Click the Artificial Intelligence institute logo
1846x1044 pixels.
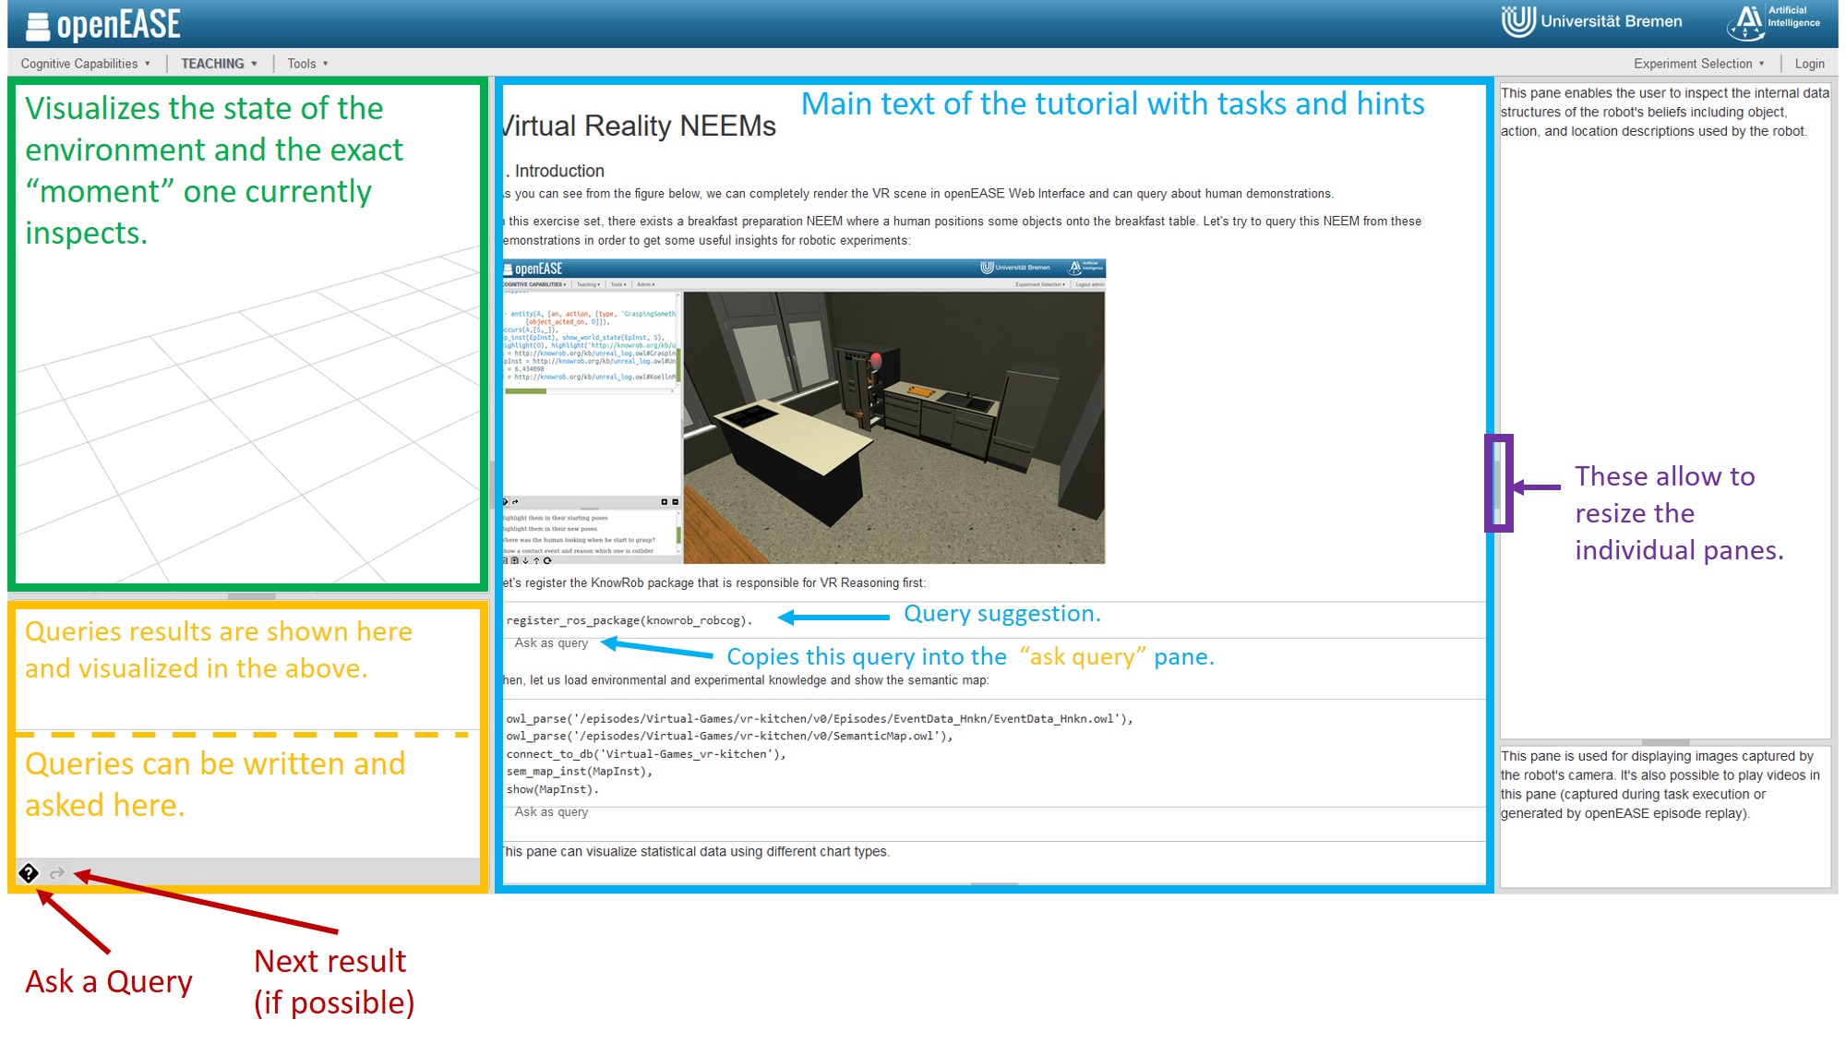coord(1773,21)
